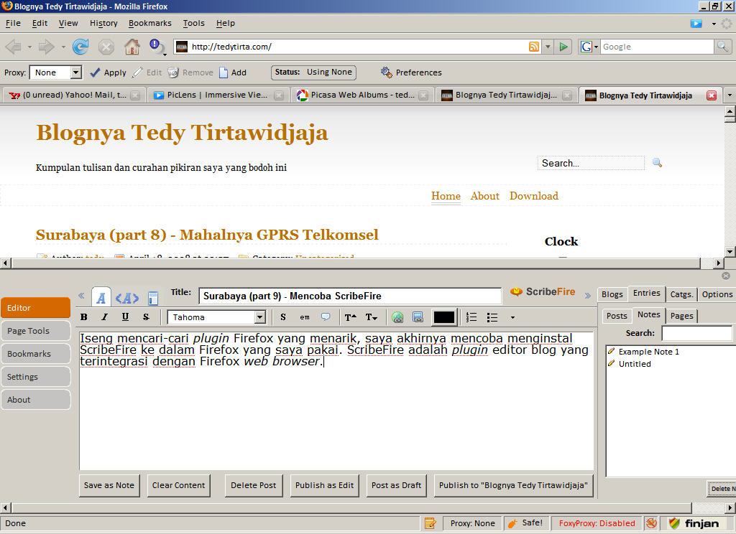This screenshot has width=736, height=534.
Task: Open the preview tab icon in ScribeFire
Action: (153, 298)
